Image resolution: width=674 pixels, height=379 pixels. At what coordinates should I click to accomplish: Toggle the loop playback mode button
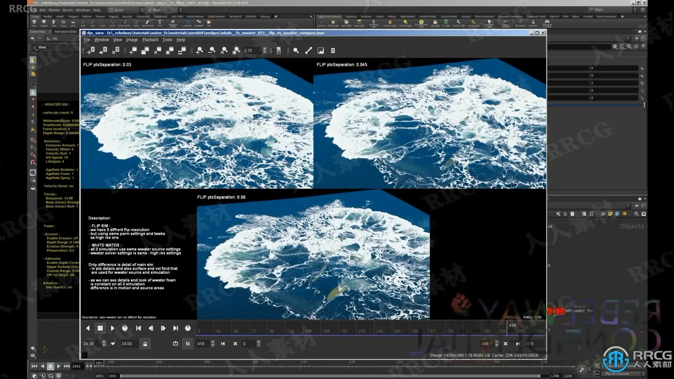(176, 344)
